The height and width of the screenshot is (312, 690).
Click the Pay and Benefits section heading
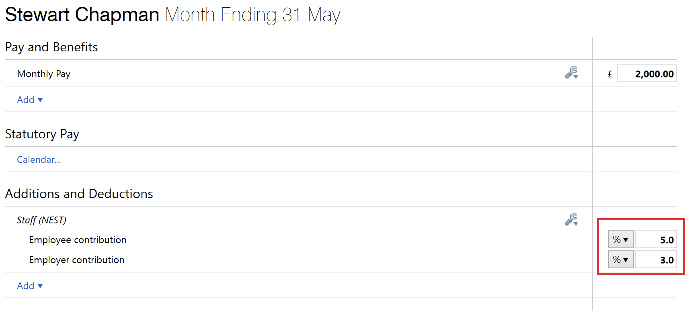pos(51,47)
